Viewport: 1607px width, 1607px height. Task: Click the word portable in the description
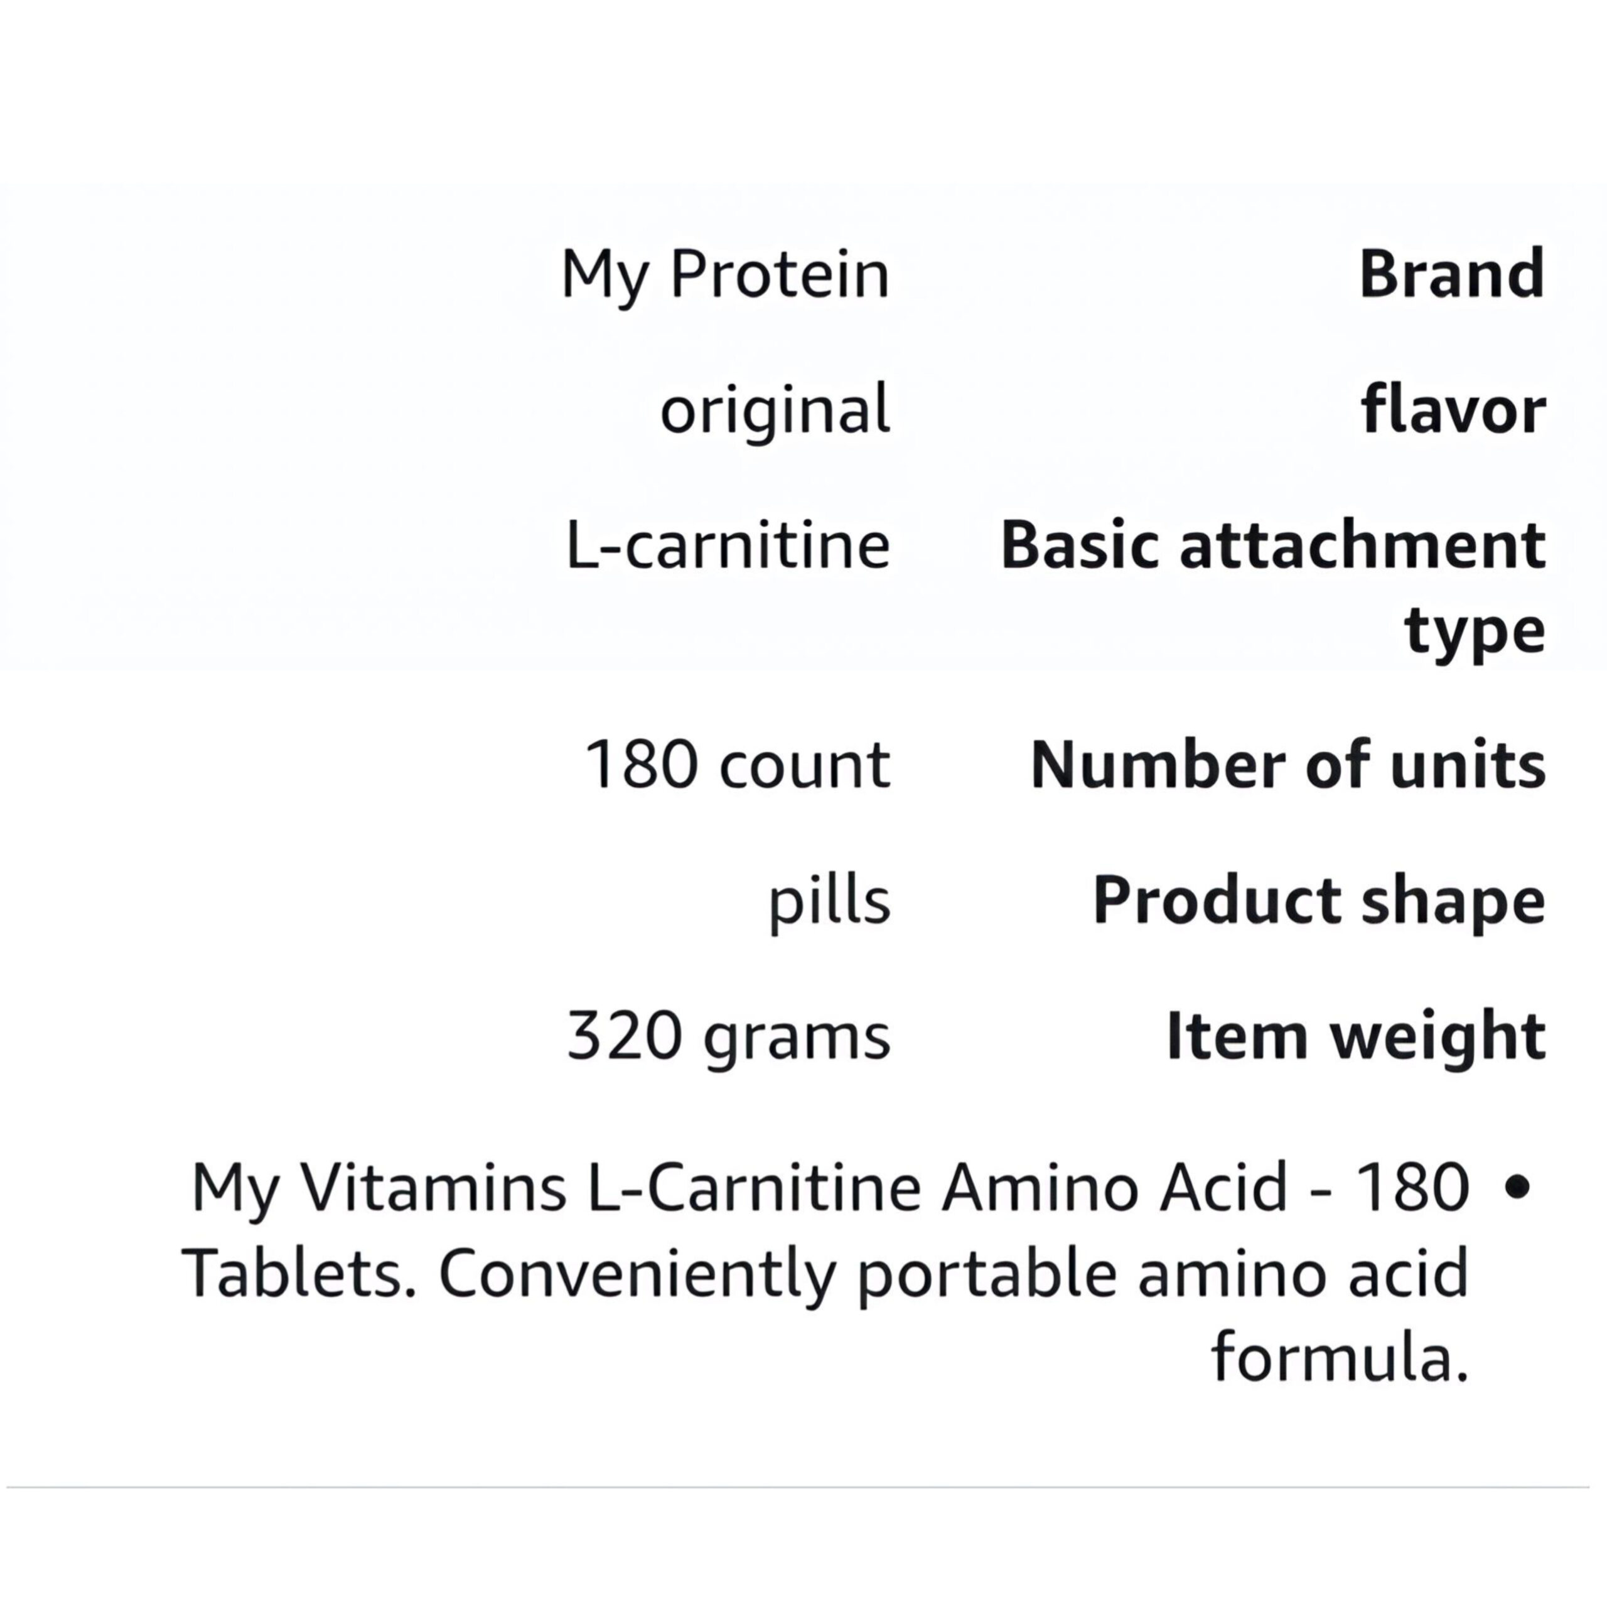tap(987, 1274)
